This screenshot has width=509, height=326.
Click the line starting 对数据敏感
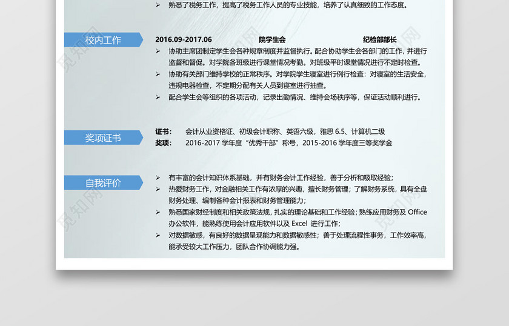[x=298, y=235]
